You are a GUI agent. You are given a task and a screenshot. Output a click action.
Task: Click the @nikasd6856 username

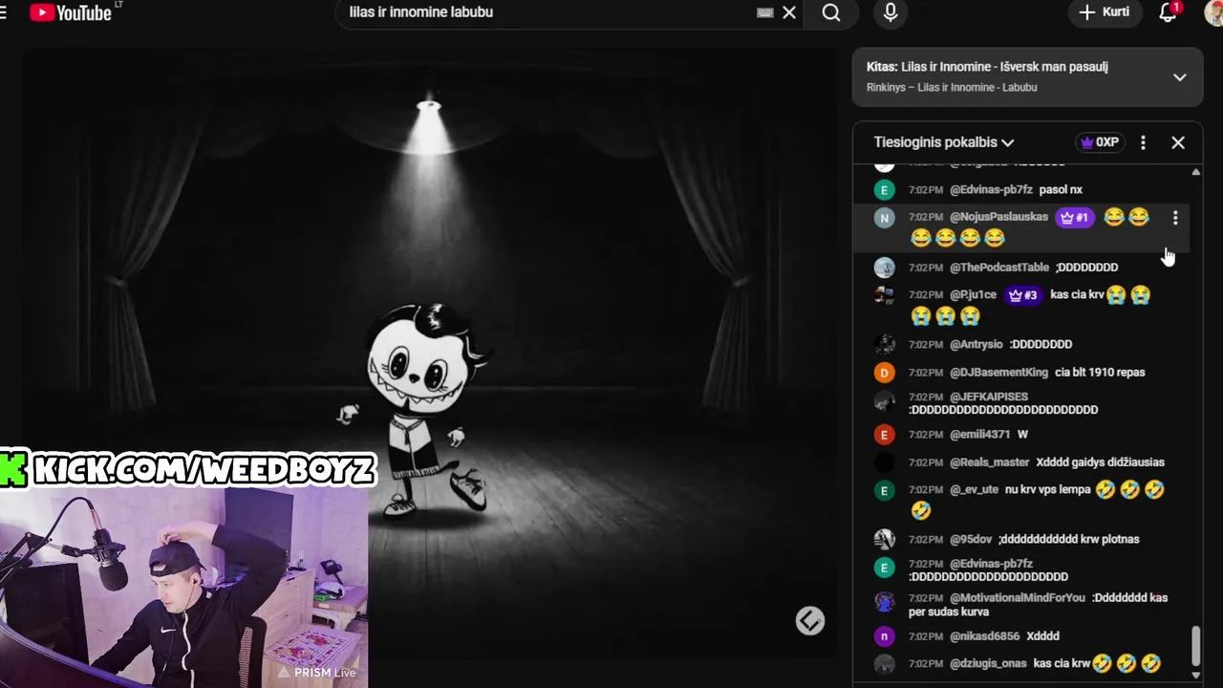pyautogui.click(x=984, y=635)
